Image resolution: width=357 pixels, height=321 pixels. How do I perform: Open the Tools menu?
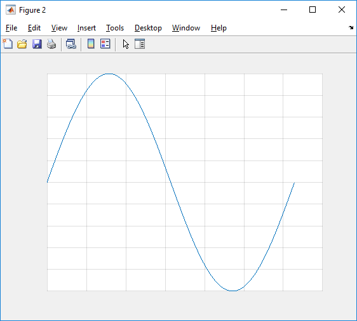click(115, 28)
